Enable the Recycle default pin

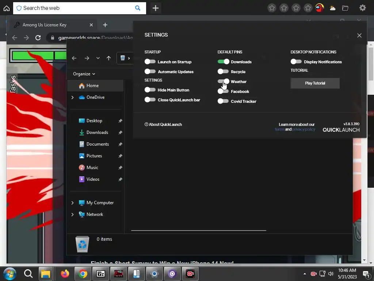click(223, 71)
